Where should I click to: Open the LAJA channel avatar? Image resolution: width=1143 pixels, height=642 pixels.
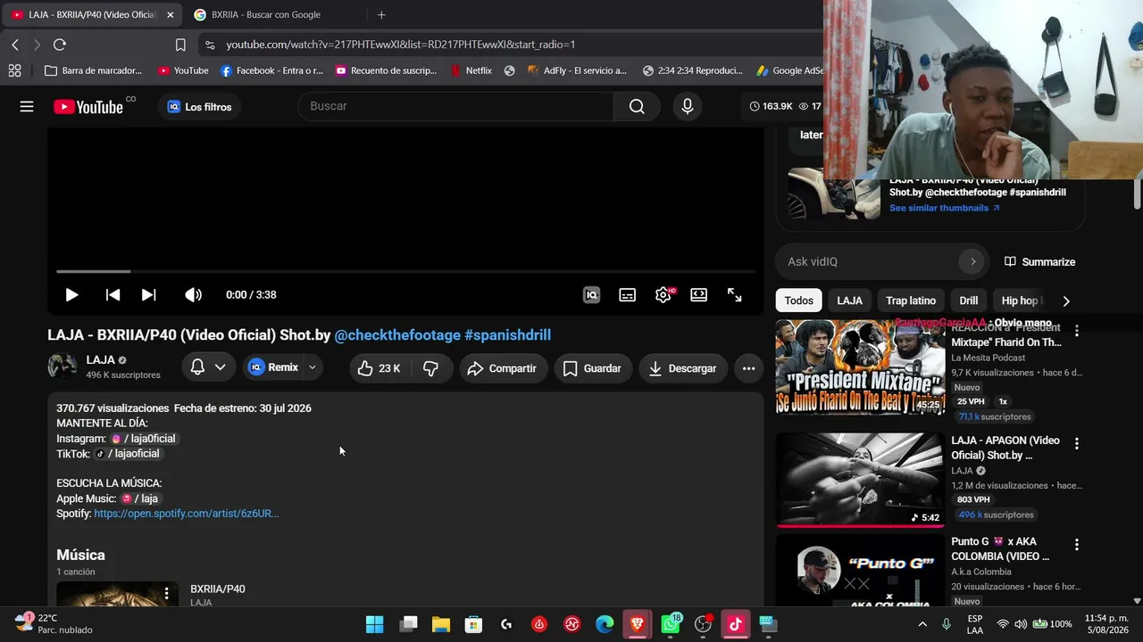(x=63, y=366)
